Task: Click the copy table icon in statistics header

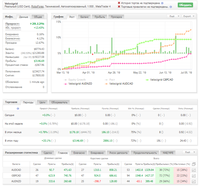Action: (x=194, y=164)
